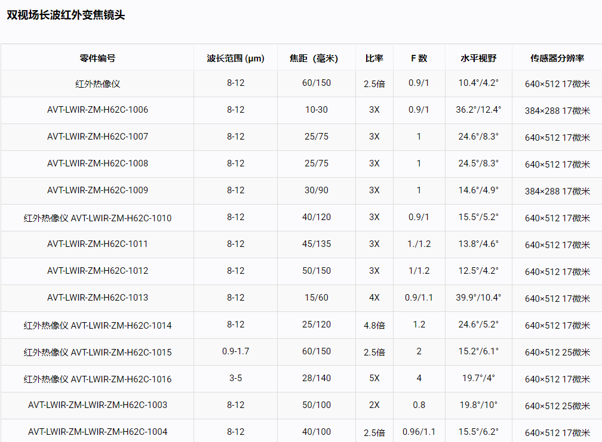
Task: Click the 水平视野 column header
Action: (478, 58)
